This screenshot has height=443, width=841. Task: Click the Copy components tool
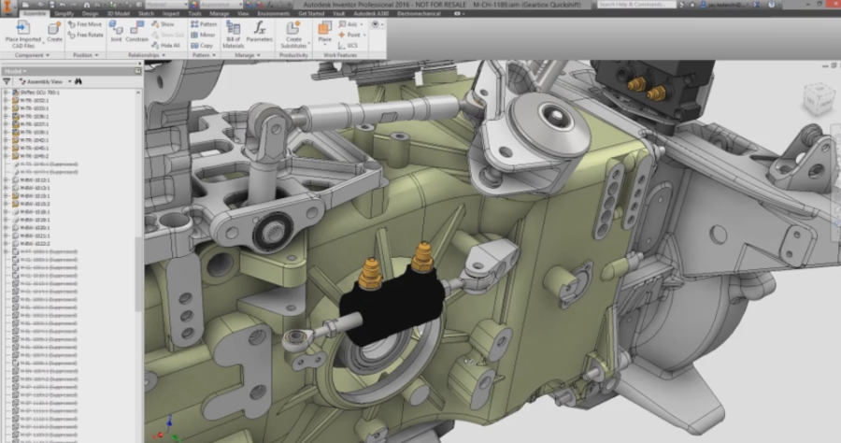coord(202,46)
